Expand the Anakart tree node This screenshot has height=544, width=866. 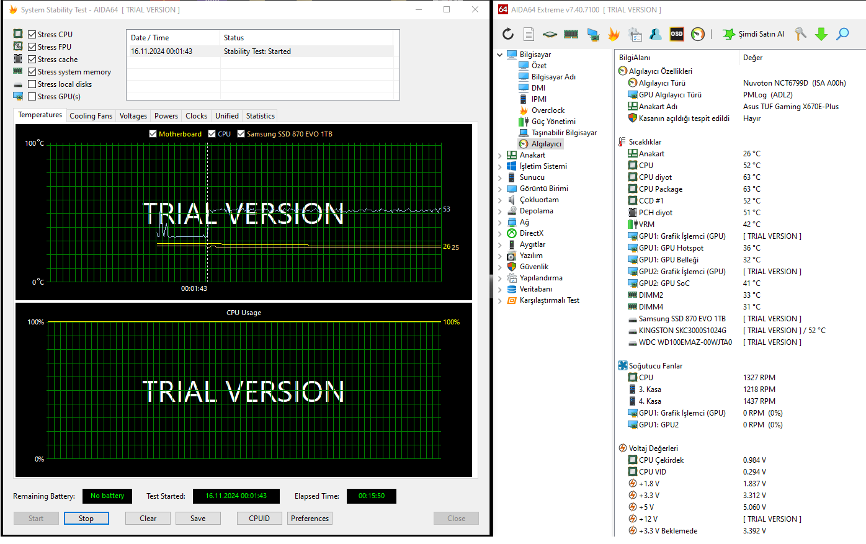(500, 155)
